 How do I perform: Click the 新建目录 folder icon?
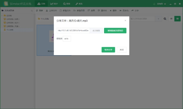75,11
